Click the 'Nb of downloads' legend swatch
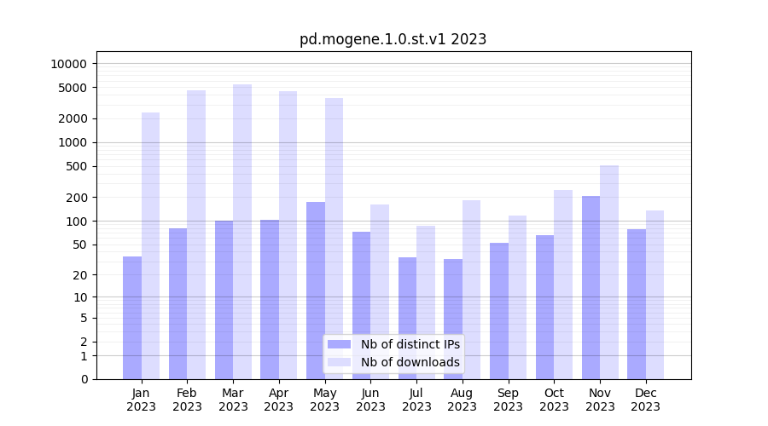This screenshot has width=768, height=426. 339,362
